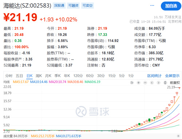
Task: Select the 年K yearly chart tab
Action: point(67,76)
